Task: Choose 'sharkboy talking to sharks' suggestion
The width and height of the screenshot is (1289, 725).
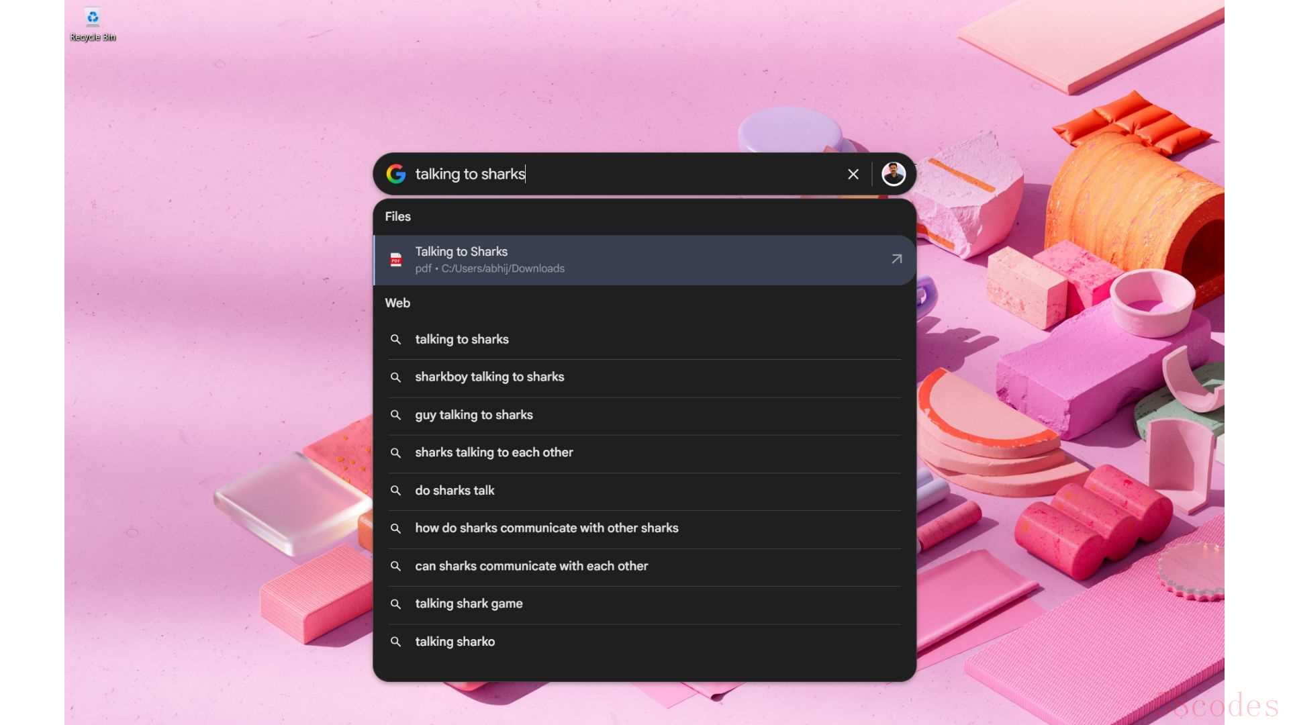Action: pos(489,377)
